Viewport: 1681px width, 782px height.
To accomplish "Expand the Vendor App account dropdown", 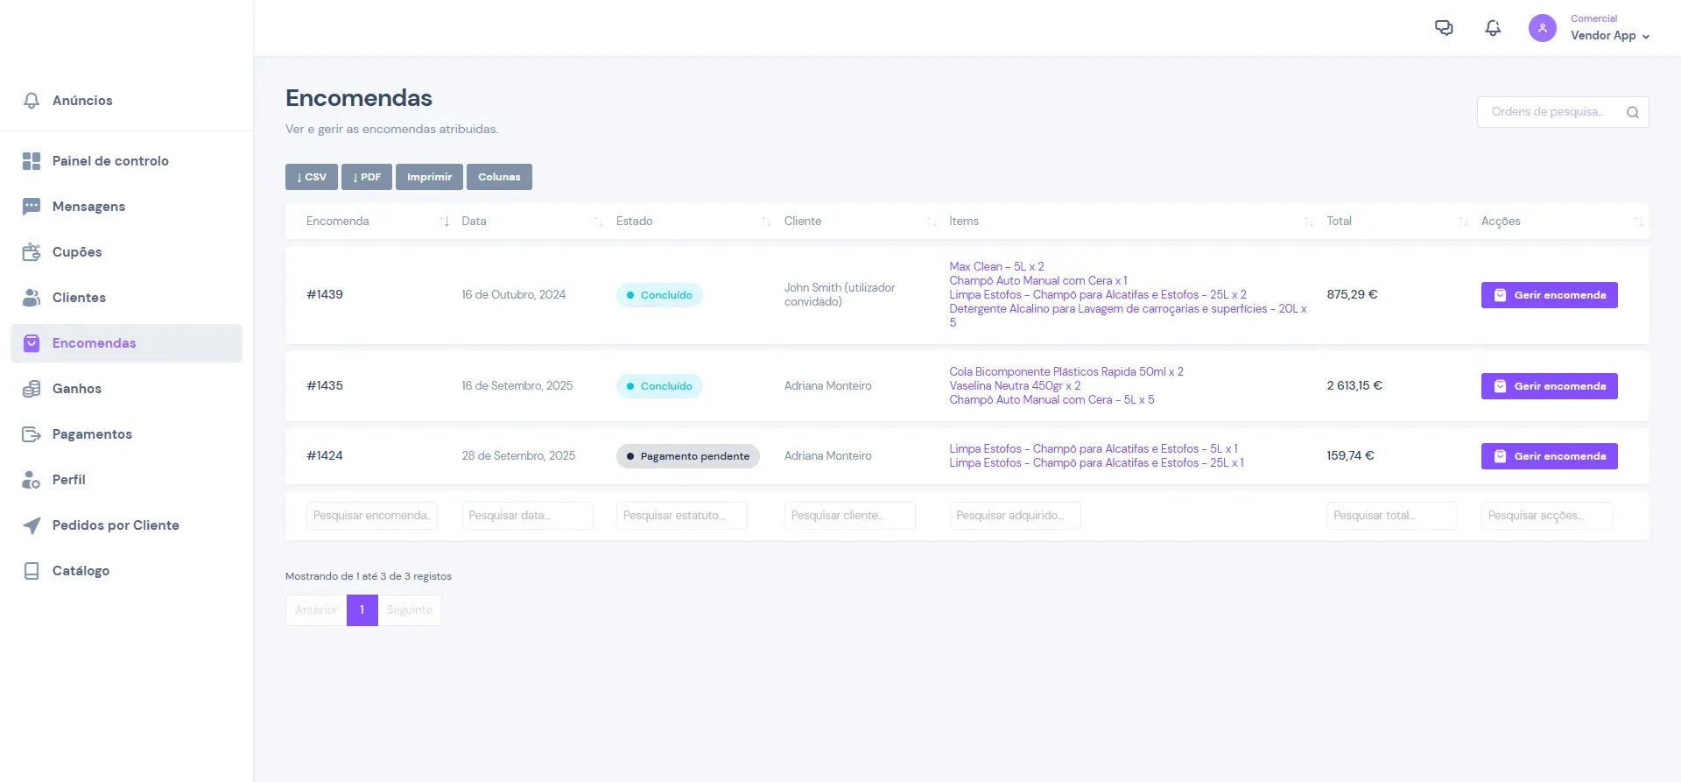I will (1609, 36).
